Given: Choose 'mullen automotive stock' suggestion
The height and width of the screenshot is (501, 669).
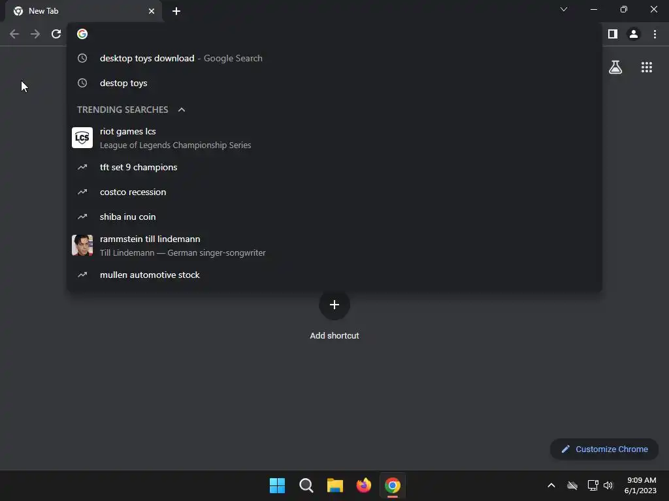Looking at the screenshot, I should (x=334, y=275).
